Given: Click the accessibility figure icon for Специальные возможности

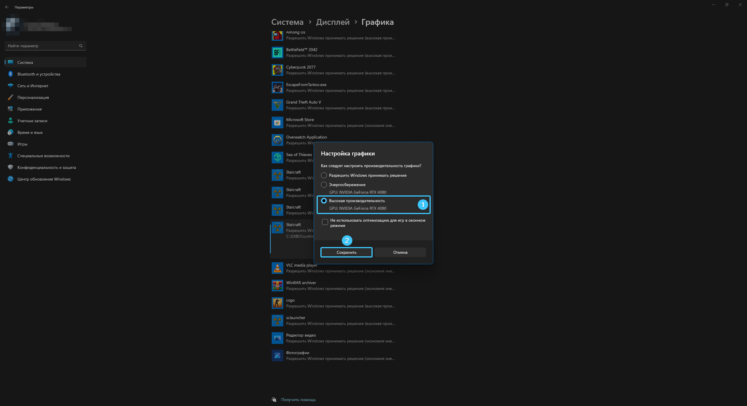Looking at the screenshot, I should pos(11,156).
